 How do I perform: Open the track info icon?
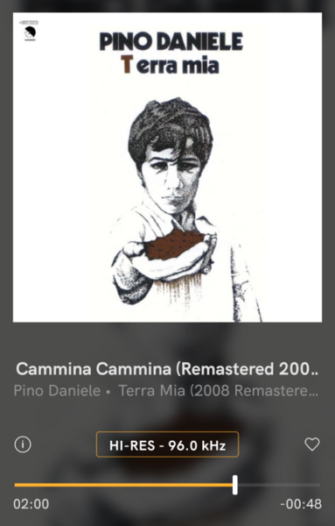(23, 444)
